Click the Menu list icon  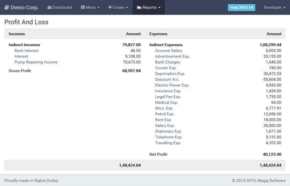pos(82,7)
